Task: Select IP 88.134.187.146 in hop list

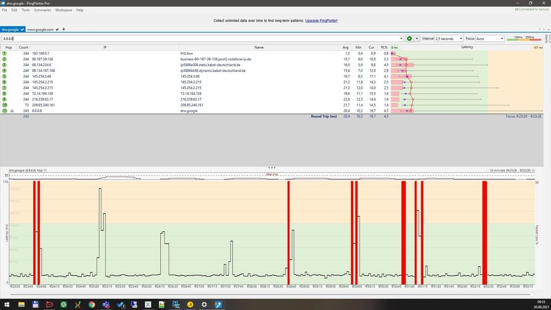Action: click(44, 71)
